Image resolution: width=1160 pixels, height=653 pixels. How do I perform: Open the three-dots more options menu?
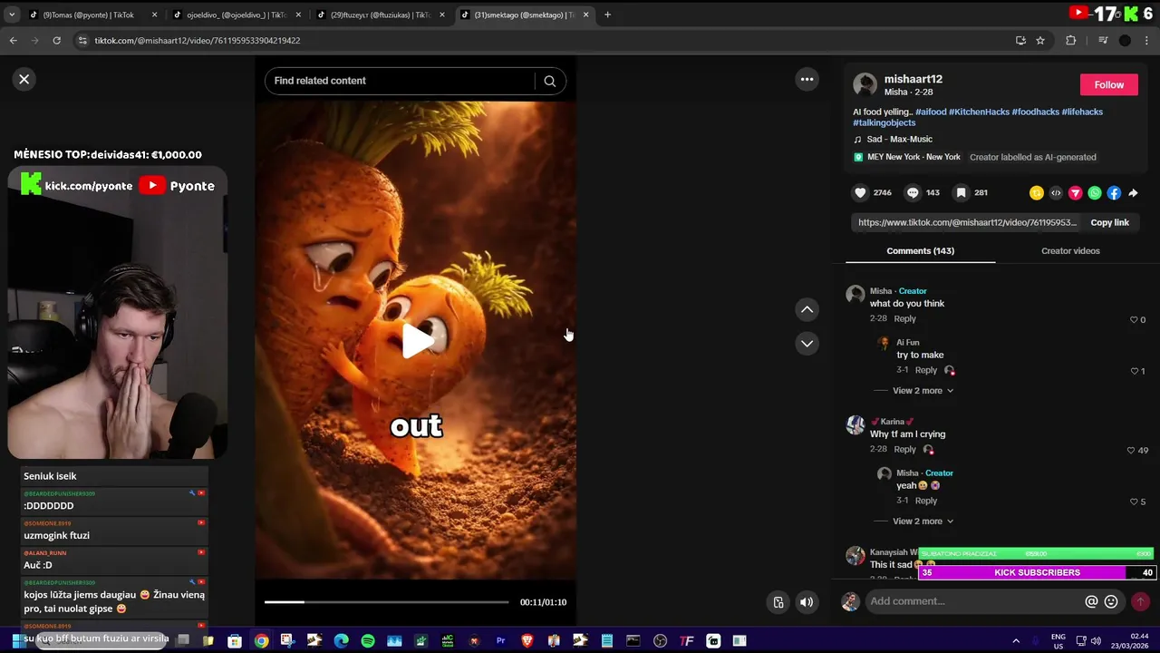[807, 79]
